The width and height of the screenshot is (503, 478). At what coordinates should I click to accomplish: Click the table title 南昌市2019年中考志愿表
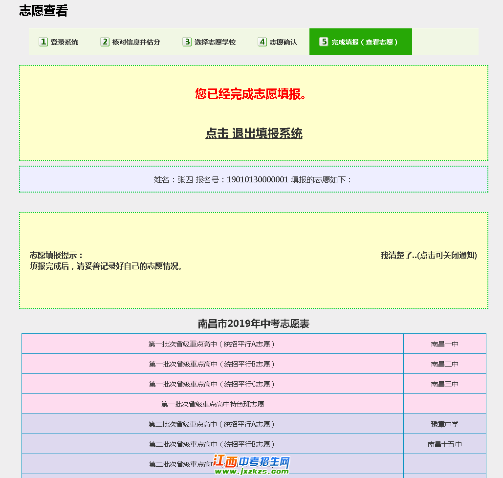click(253, 324)
